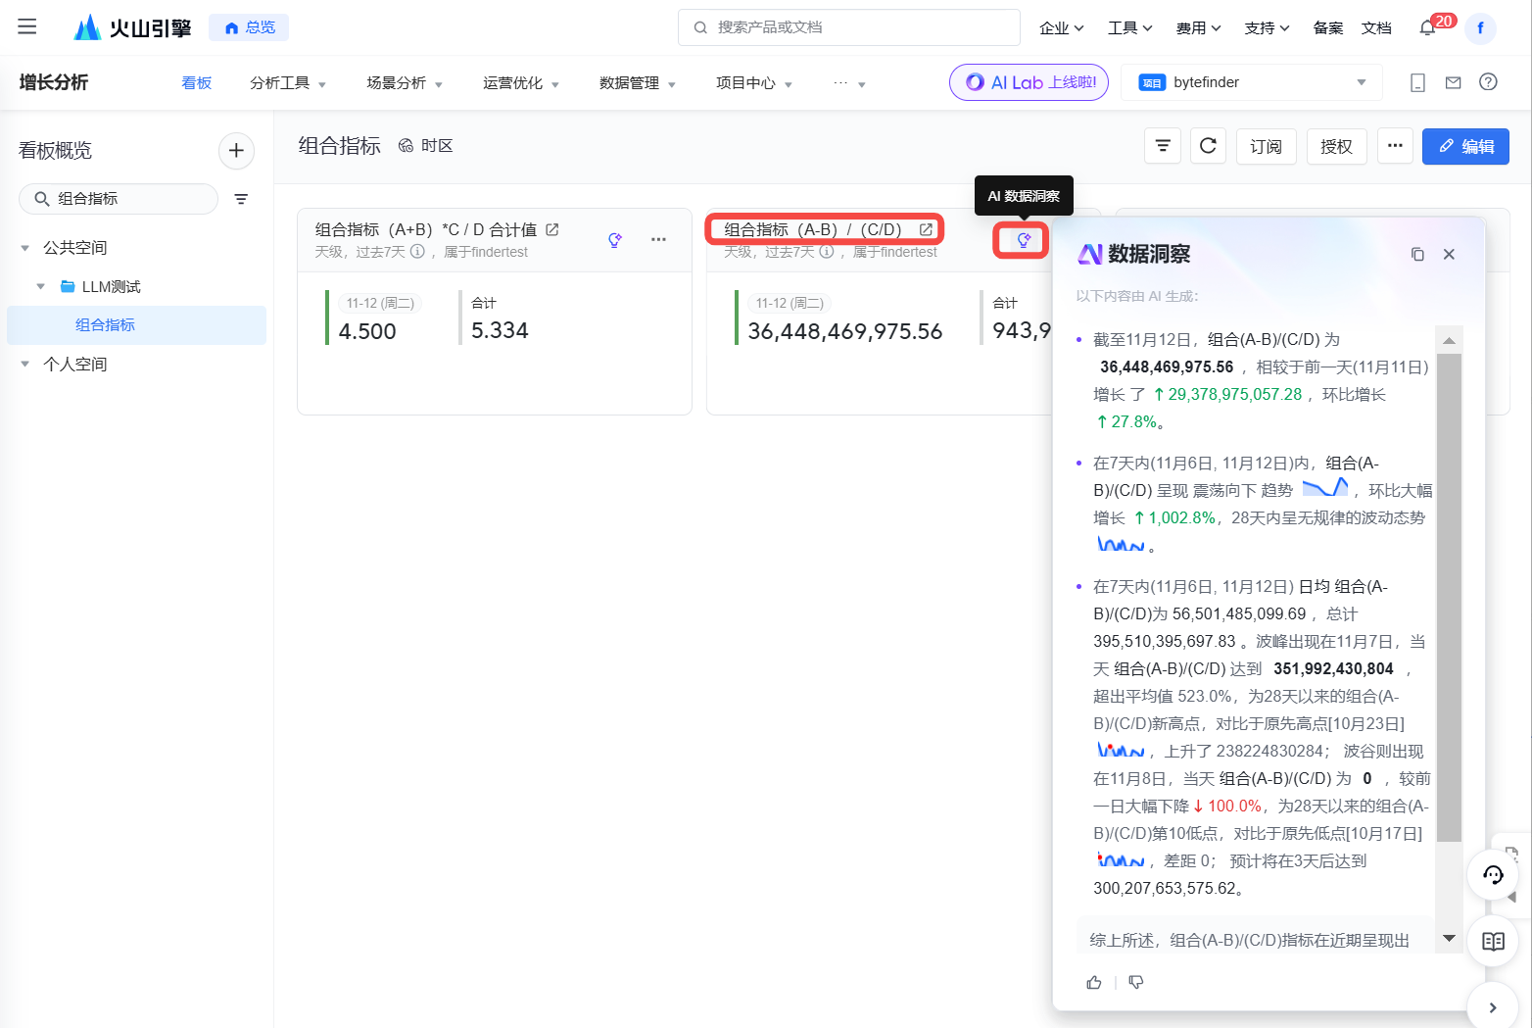Open (A-B)/(C/D) chart external link icon
Viewport: 1532px width, 1028px height.
(926, 229)
